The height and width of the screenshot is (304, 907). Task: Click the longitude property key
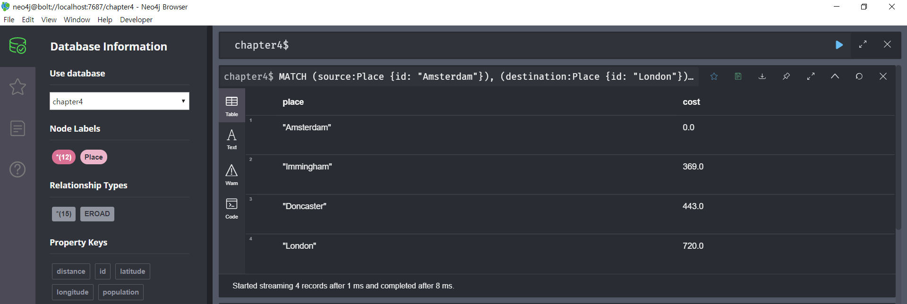72,292
